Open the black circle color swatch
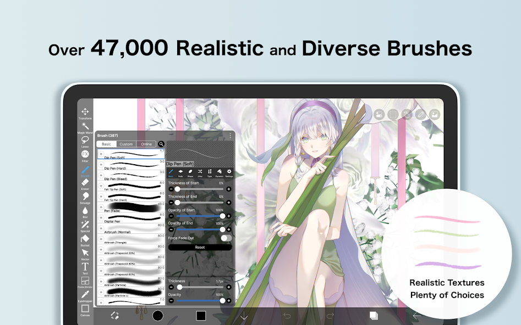 (158, 315)
